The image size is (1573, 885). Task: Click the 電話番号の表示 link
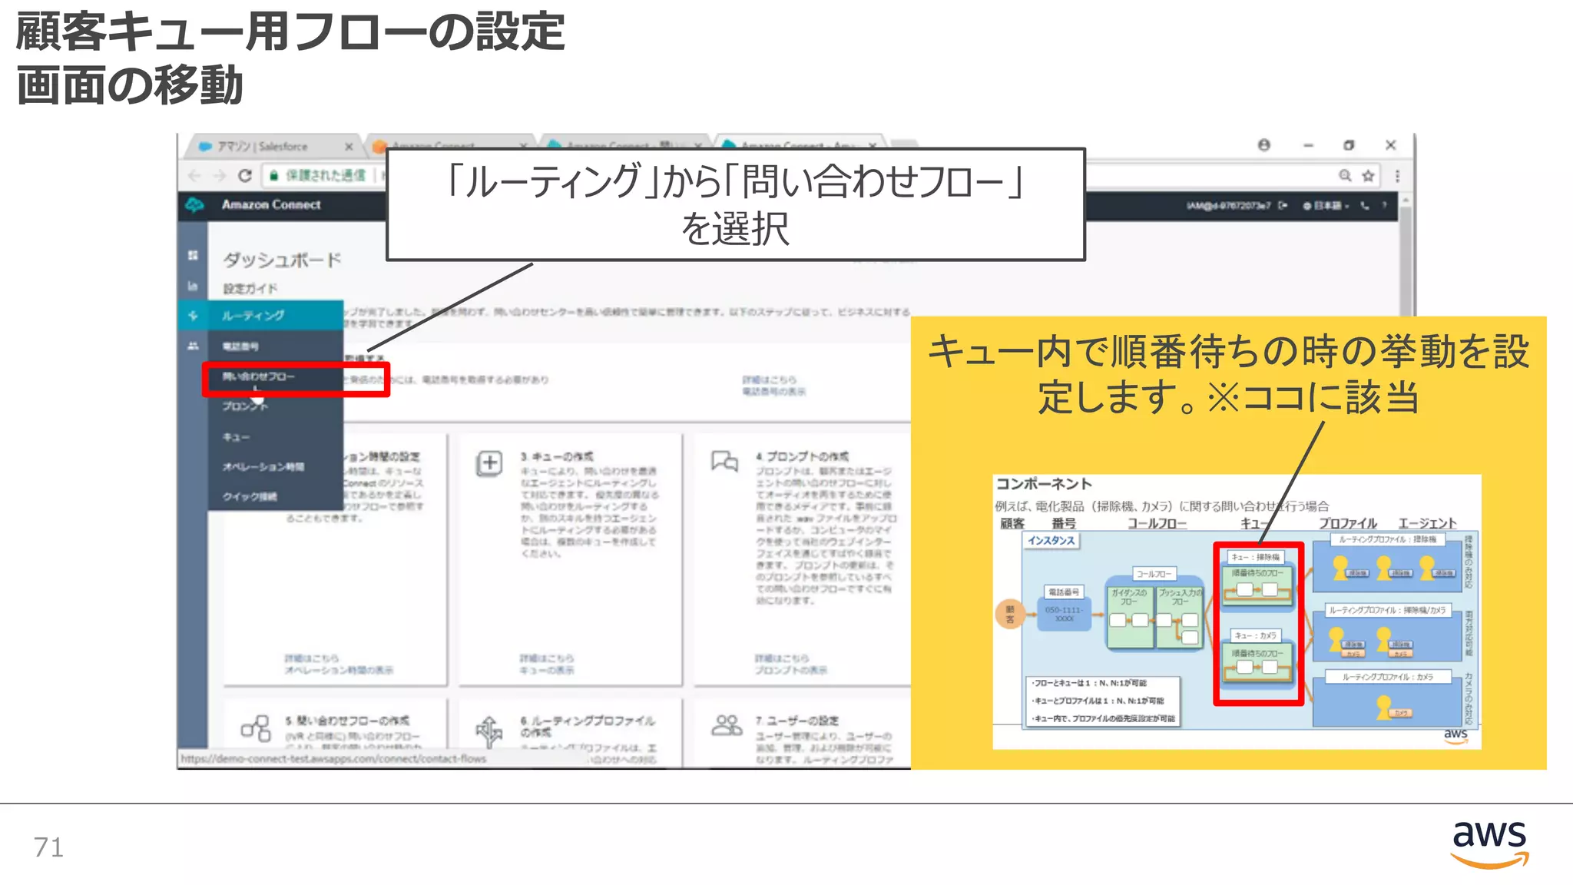[x=773, y=392]
